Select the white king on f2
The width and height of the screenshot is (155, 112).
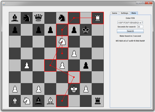pyautogui.click(x=74, y=89)
